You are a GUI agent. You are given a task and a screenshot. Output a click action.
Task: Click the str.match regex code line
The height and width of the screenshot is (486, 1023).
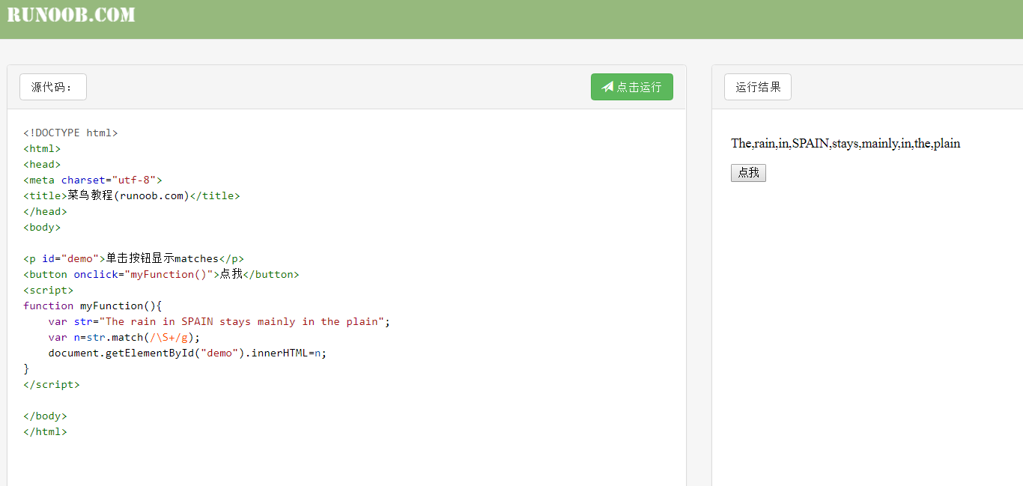click(x=124, y=337)
